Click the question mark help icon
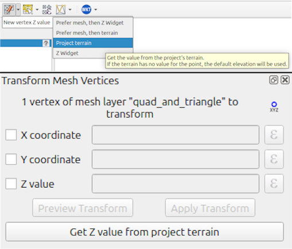The image size is (292, 249). tap(46, 43)
